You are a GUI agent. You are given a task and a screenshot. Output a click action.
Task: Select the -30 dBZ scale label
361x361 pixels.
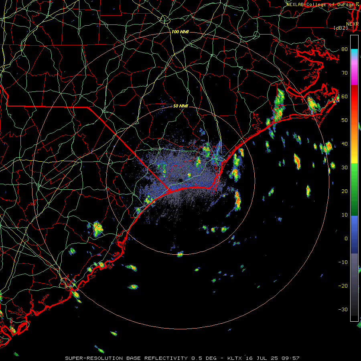(x=343, y=309)
